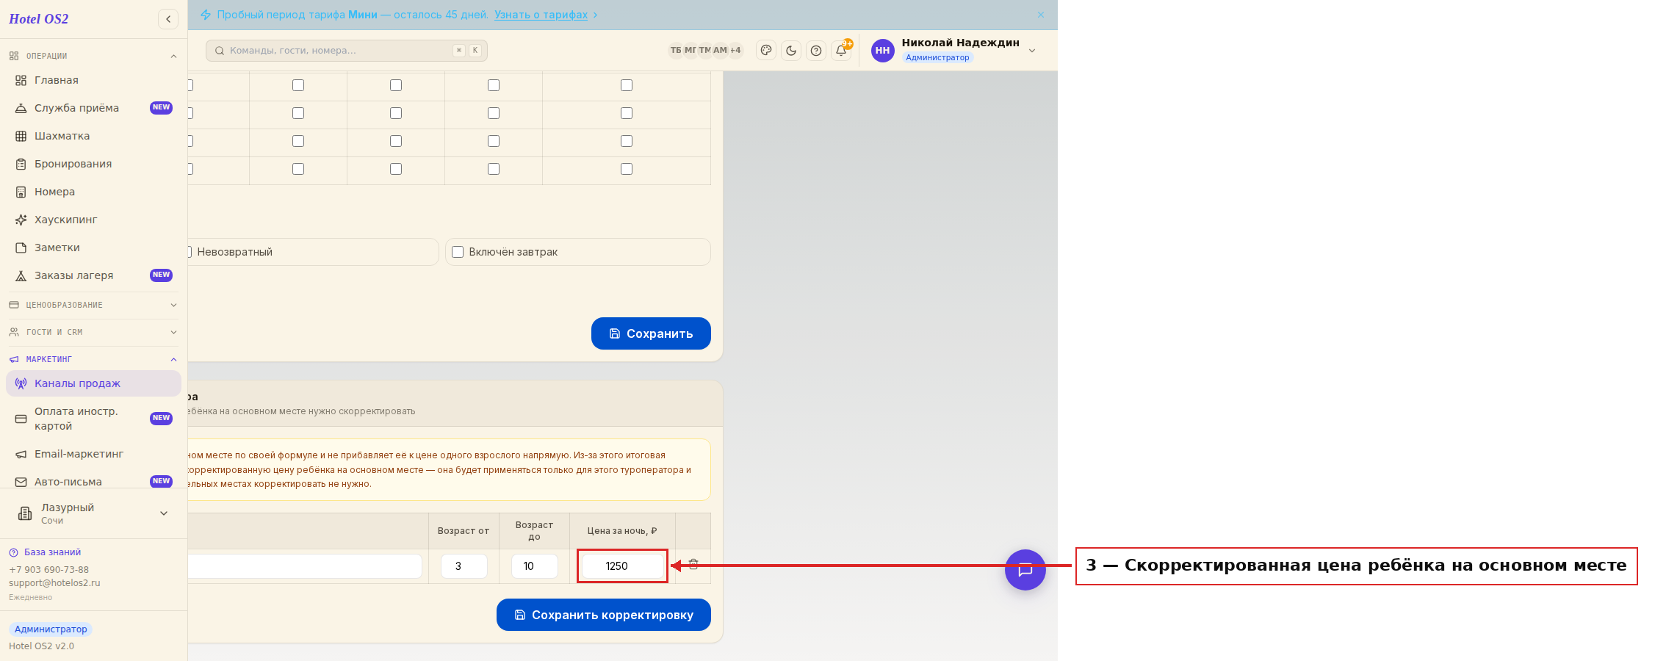Image resolution: width=1655 pixels, height=661 pixels.
Task: Open the theme palette icon
Action: [766, 51]
